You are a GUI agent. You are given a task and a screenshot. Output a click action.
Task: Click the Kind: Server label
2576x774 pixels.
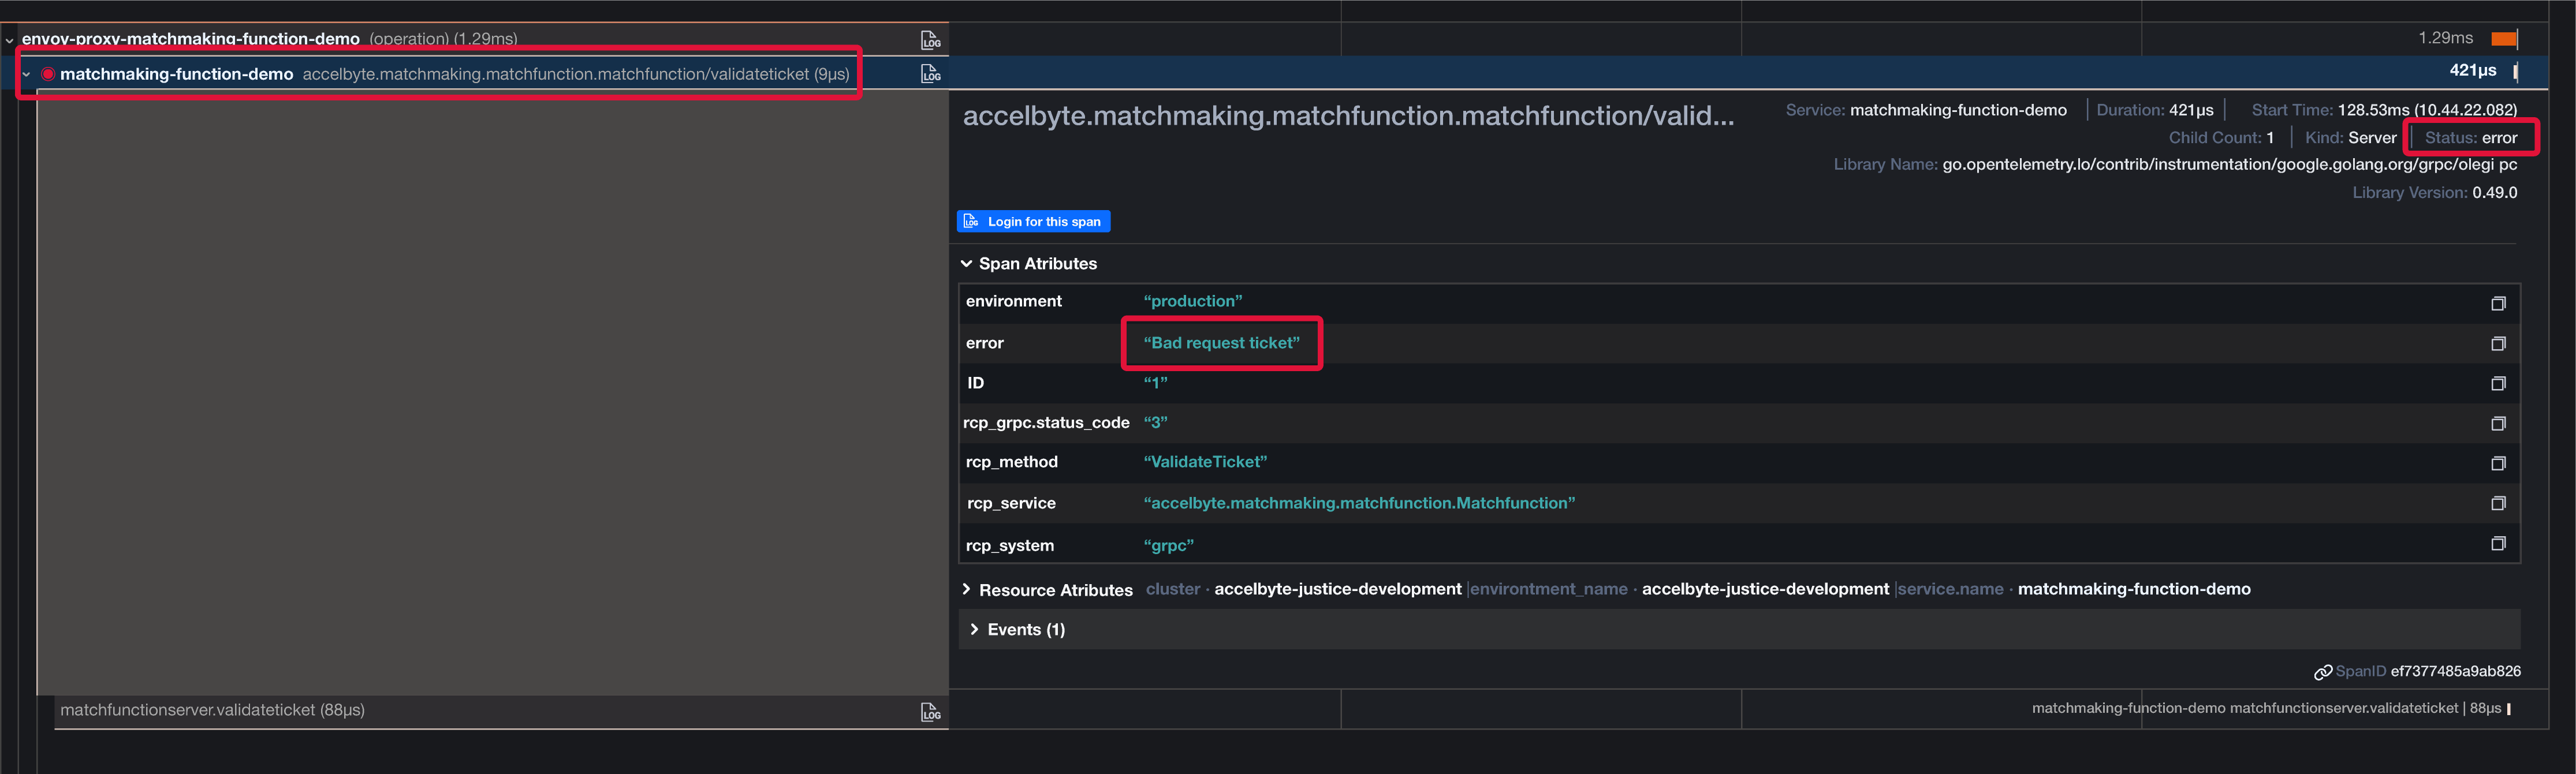click(2350, 138)
